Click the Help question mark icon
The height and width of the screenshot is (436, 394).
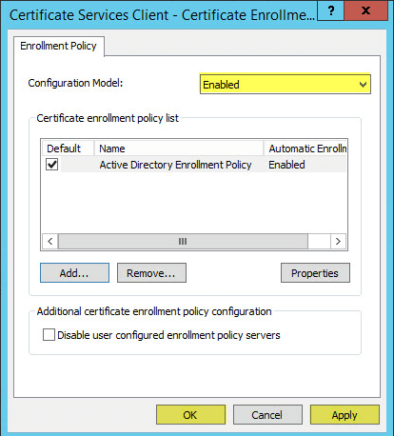tap(330, 10)
